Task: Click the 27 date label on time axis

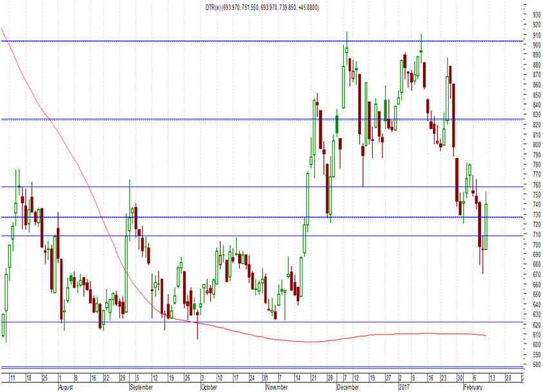Action: [x=388, y=378]
